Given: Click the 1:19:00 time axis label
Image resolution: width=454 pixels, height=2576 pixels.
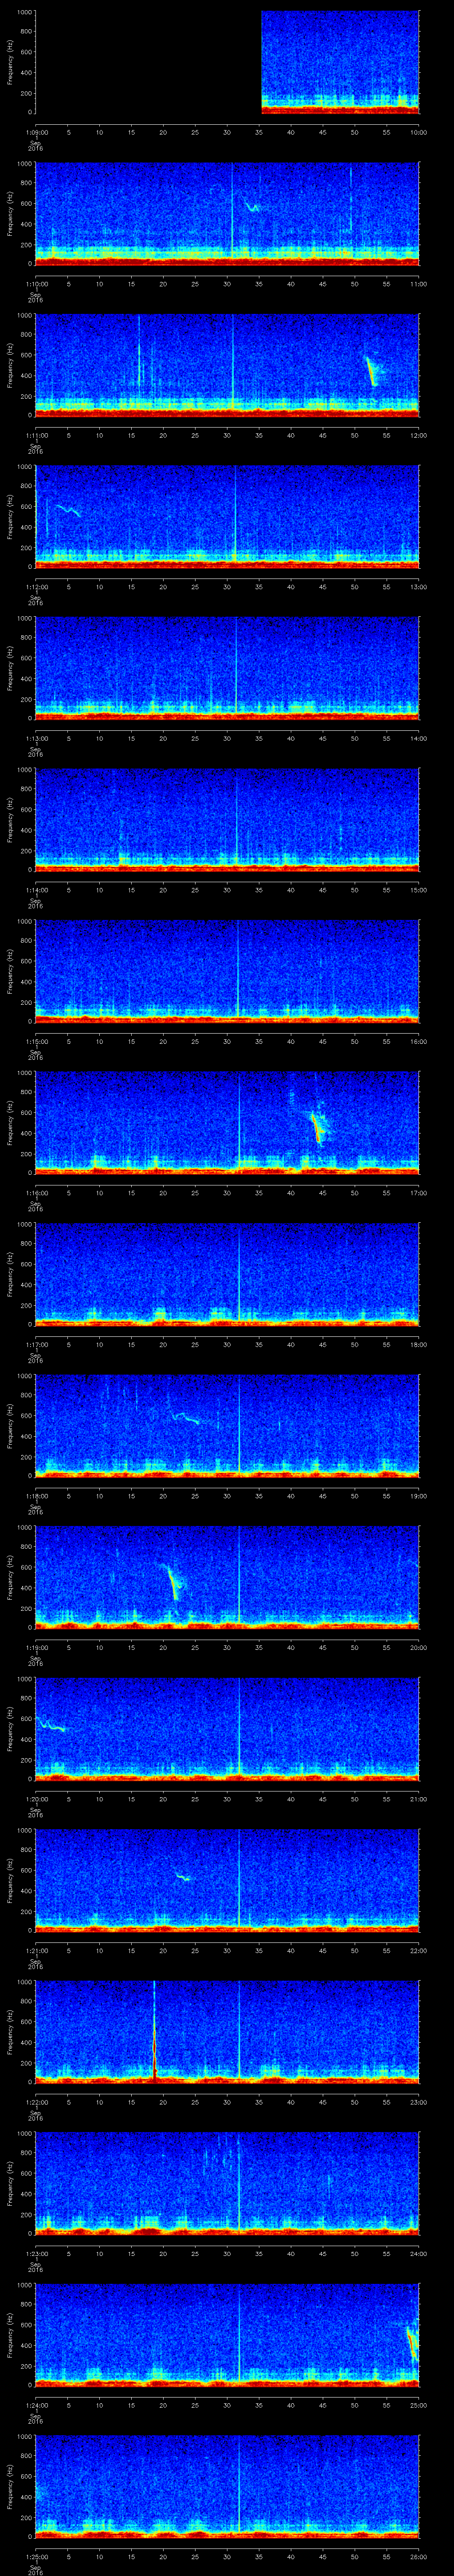Looking at the screenshot, I should [x=36, y=1647].
